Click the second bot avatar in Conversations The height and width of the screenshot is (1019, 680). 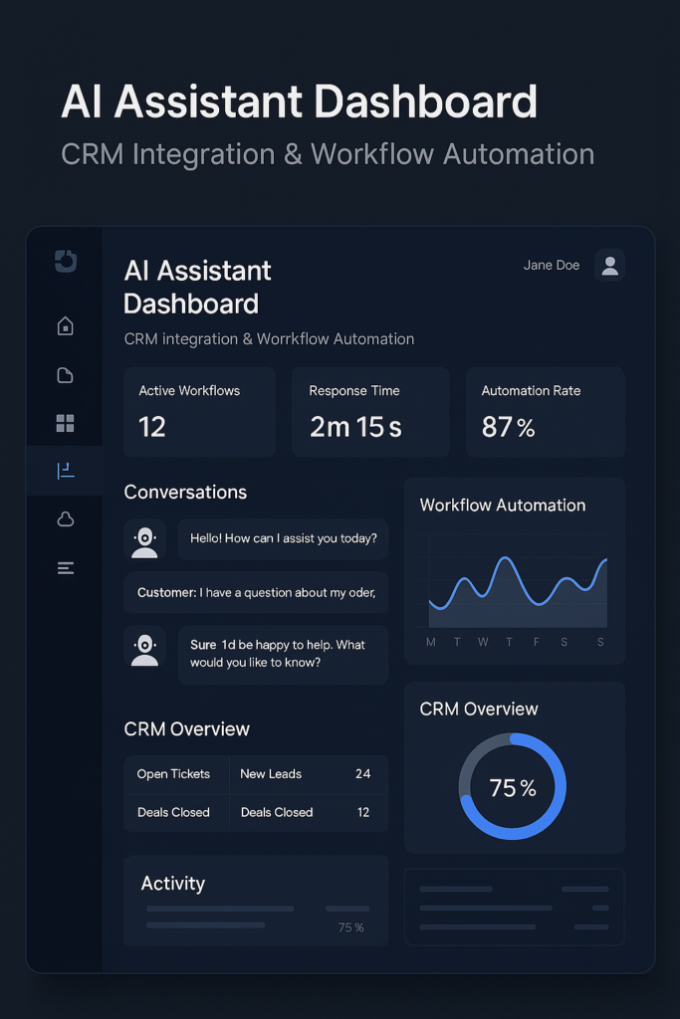pyautogui.click(x=145, y=647)
